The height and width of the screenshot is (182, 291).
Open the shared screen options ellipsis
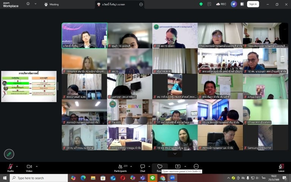(x=141, y=4)
